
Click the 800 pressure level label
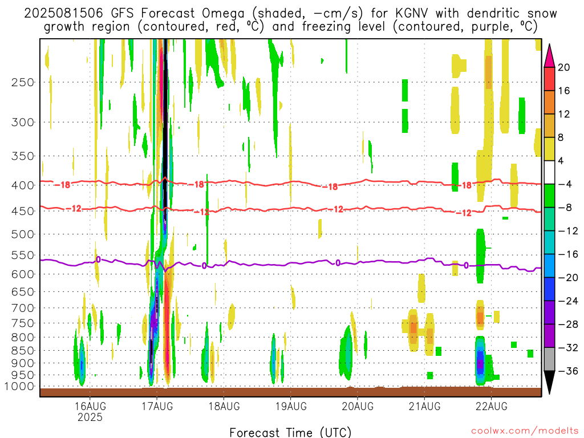[23, 338]
